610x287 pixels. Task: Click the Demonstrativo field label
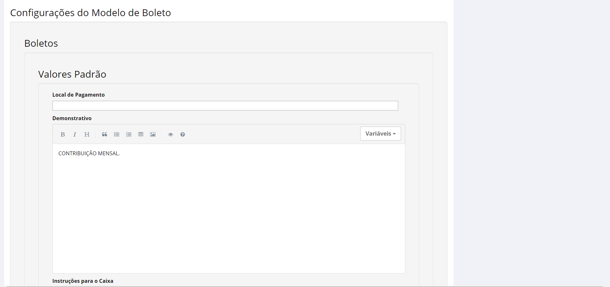(72, 118)
